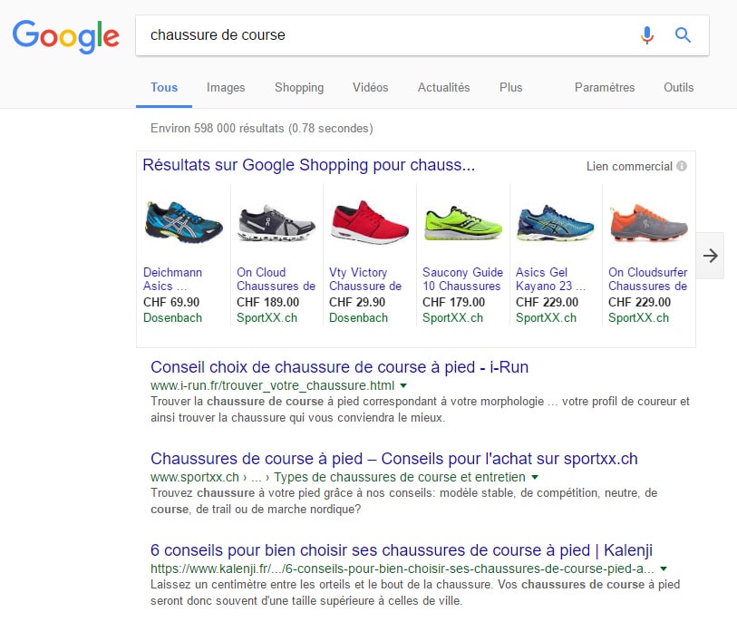
Task: Open the On Cloud Chaussures product link
Action: tap(276, 279)
